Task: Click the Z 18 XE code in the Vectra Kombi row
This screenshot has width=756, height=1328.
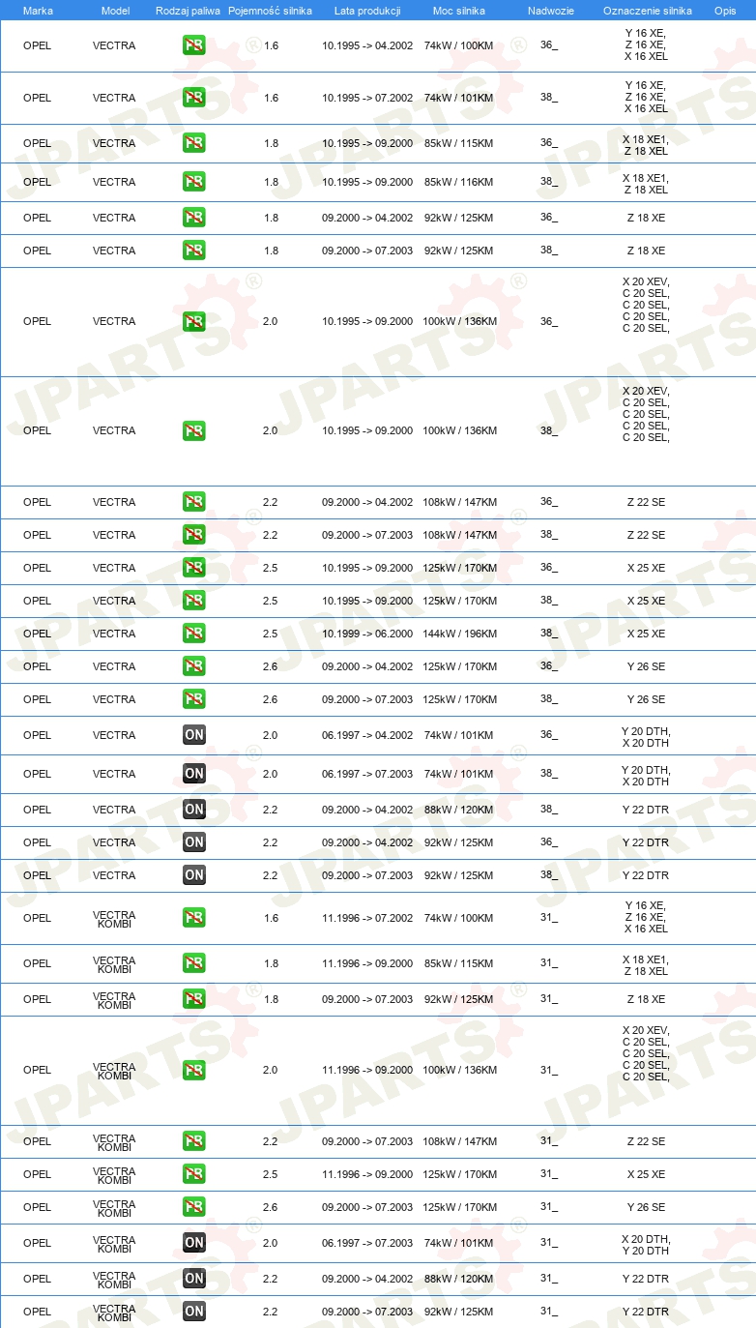Action: (646, 999)
